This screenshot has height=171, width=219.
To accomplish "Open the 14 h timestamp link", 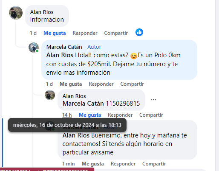I will pyautogui.click(x=67, y=115).
